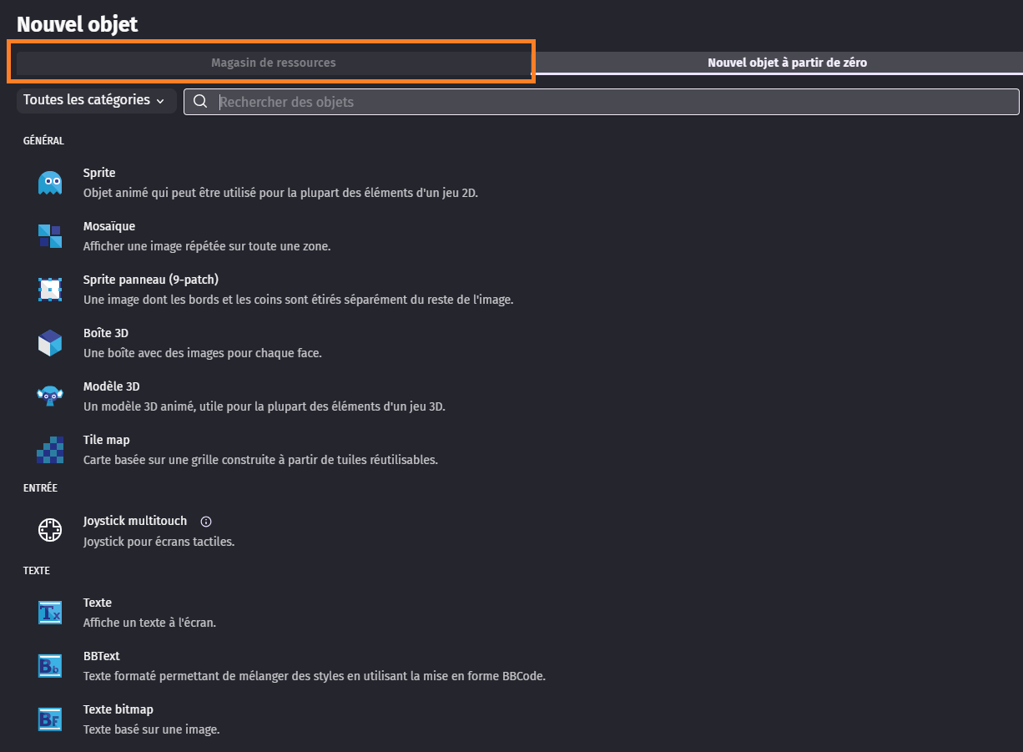Open the Toutes les catégories dropdown

click(x=94, y=100)
